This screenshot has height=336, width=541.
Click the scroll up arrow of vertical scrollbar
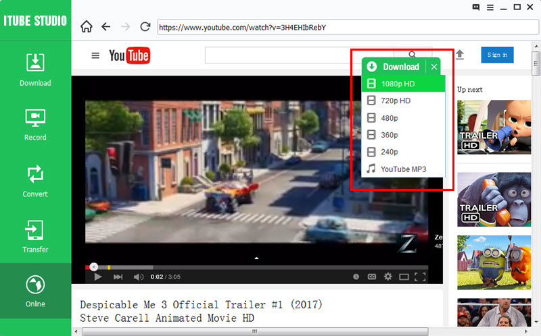tap(536, 46)
